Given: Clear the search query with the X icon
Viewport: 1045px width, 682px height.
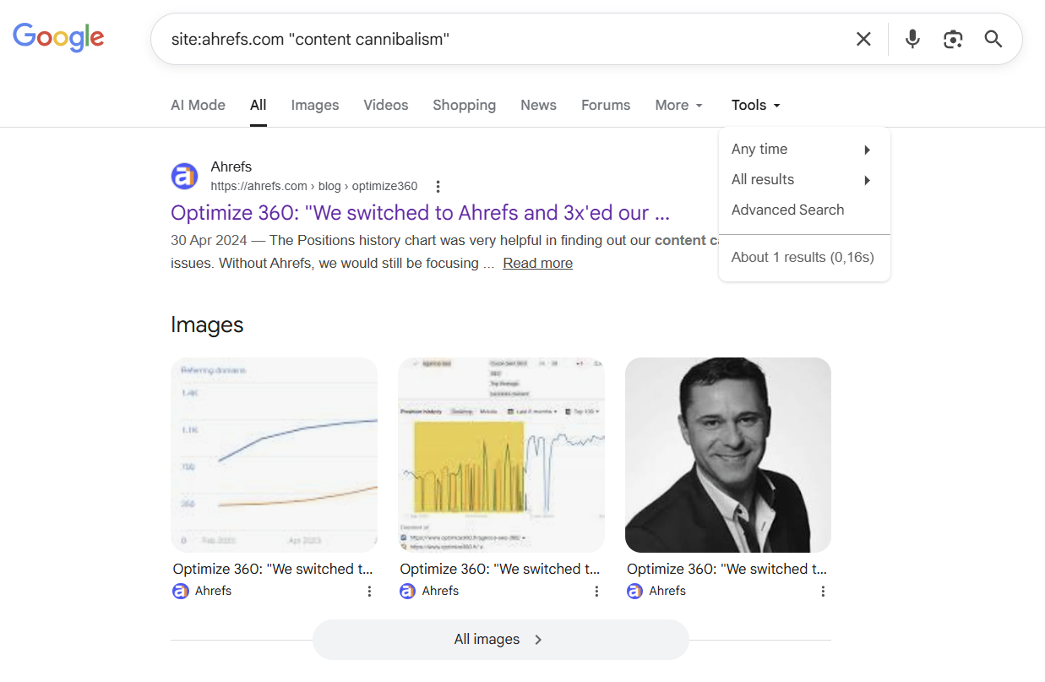Looking at the screenshot, I should pos(863,39).
